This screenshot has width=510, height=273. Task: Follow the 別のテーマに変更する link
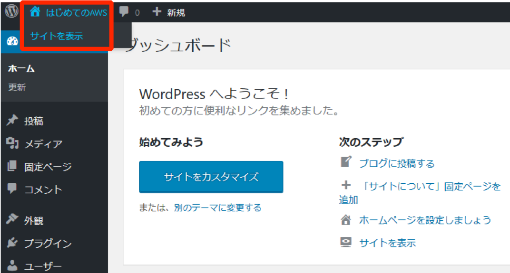217,207
